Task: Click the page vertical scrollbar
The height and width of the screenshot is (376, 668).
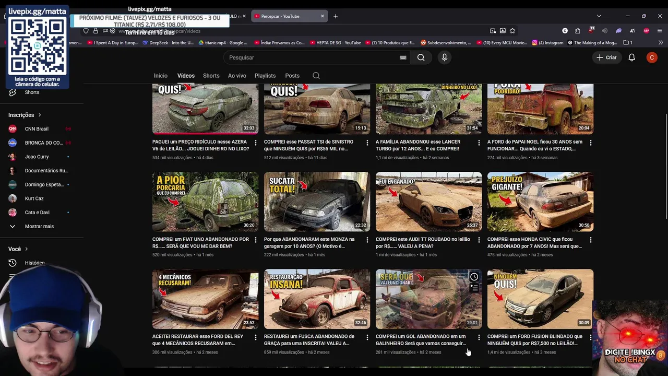Action: [x=666, y=167]
